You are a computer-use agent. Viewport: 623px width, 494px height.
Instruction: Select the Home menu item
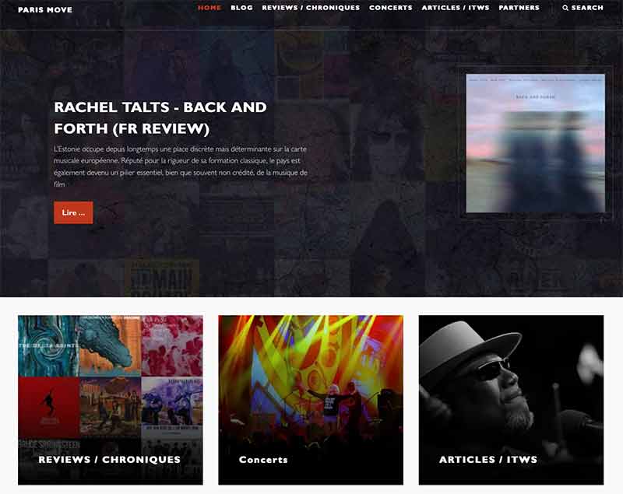click(x=209, y=8)
